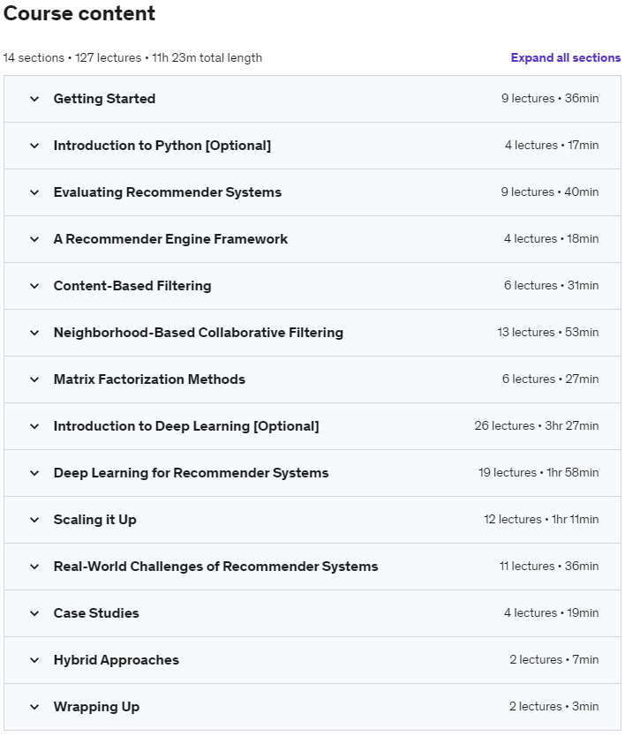The width and height of the screenshot is (625, 736).
Task: Toggle the Content-Based Filtering chevron icon
Action: 34,286
